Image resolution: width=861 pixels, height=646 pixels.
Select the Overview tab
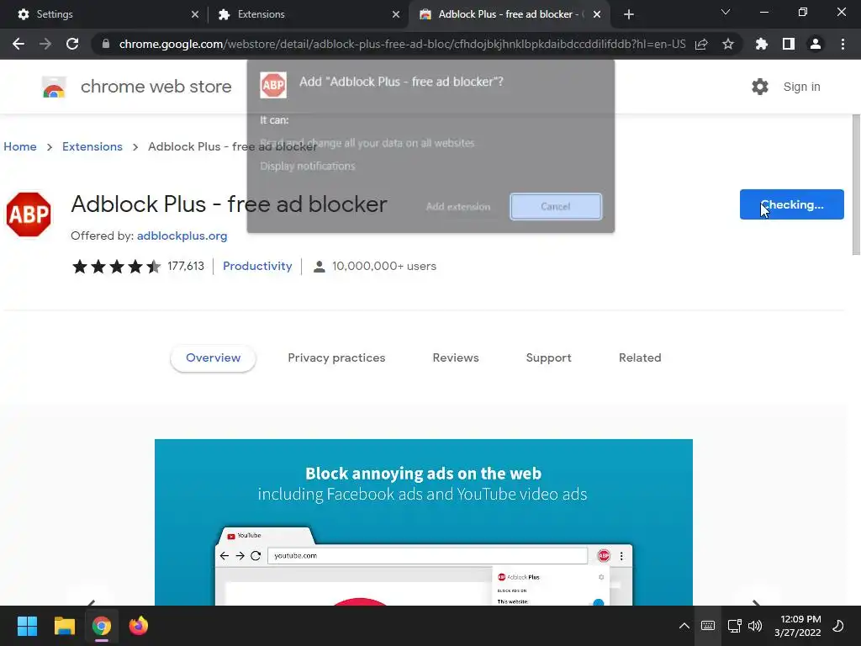coord(213,357)
